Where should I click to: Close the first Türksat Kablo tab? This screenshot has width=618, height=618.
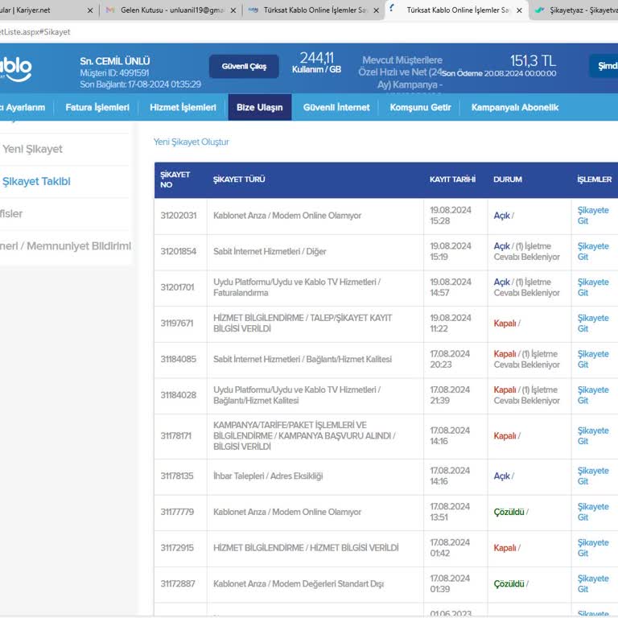[x=377, y=10]
